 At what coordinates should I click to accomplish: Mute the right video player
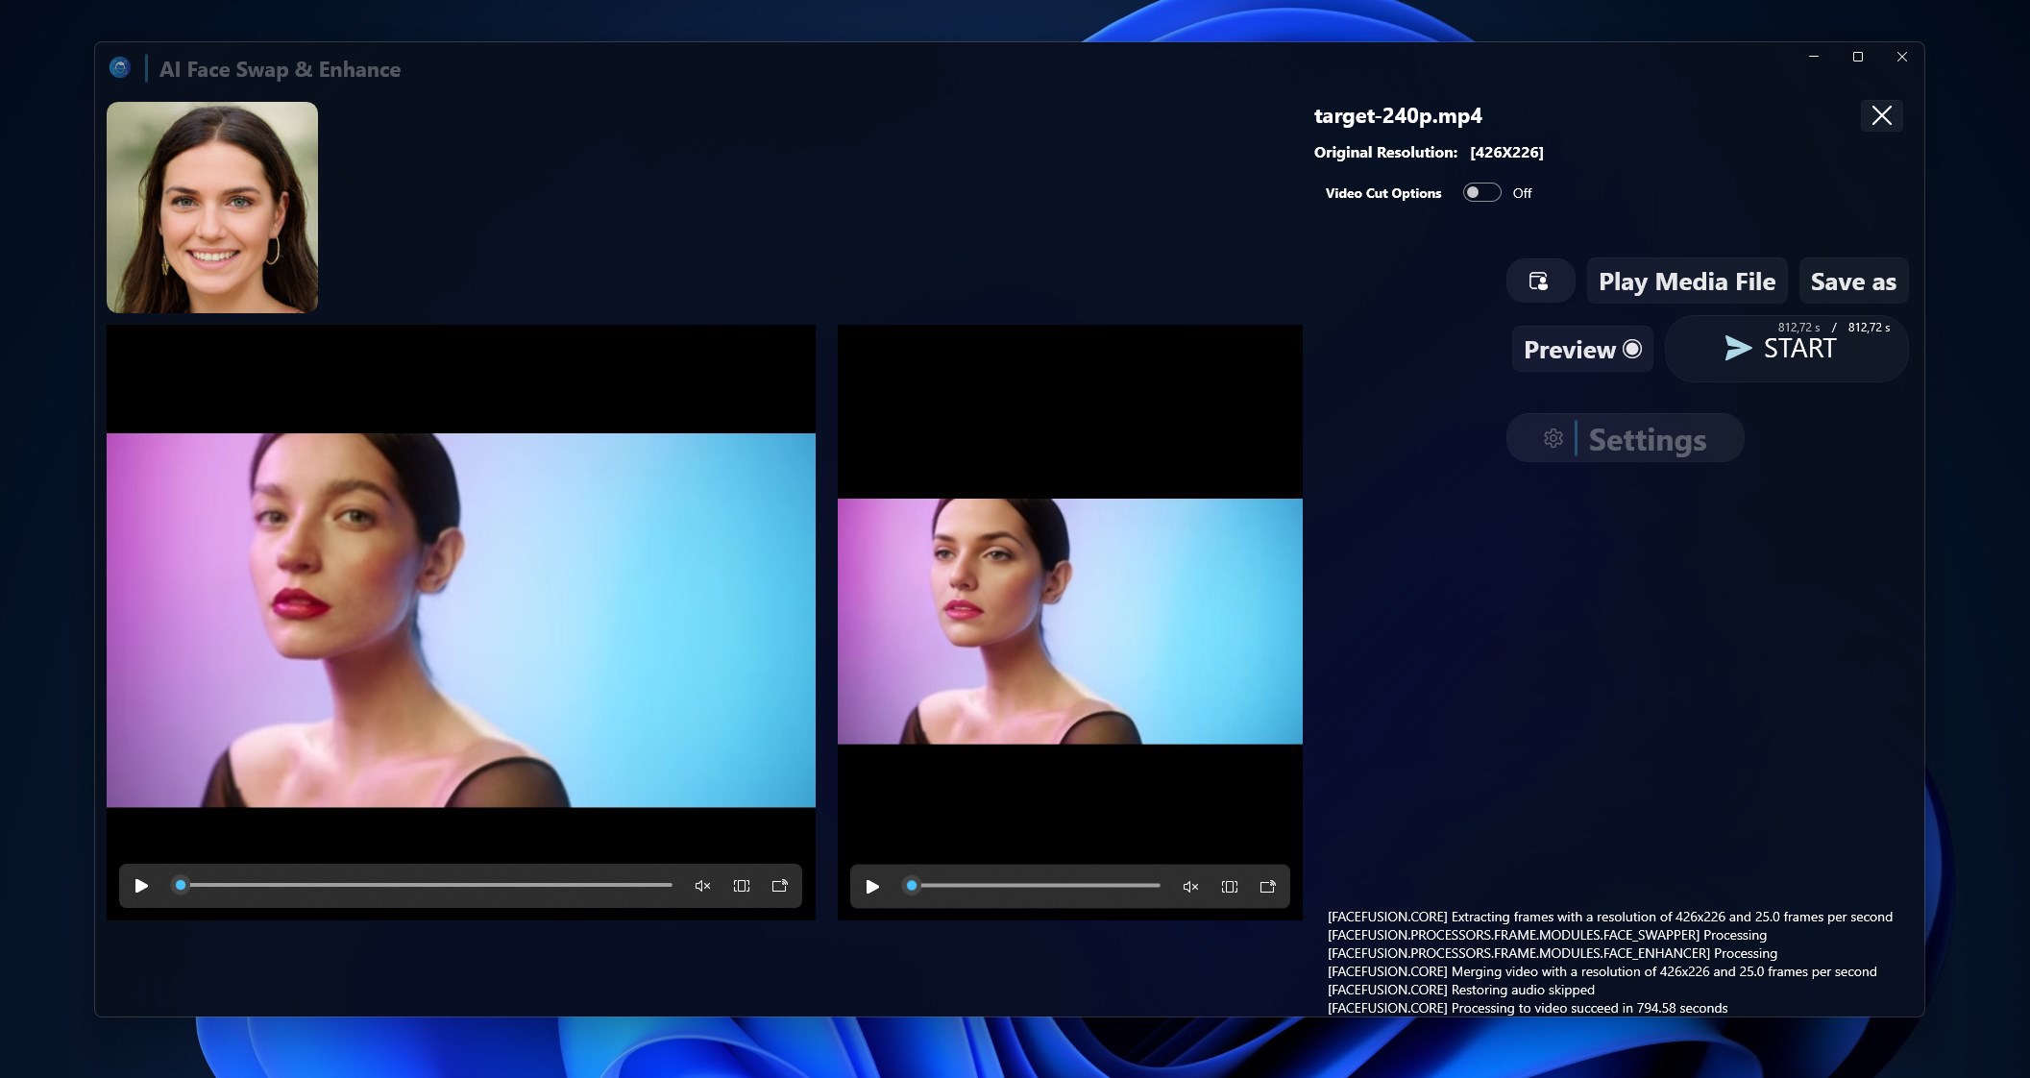[1190, 886]
